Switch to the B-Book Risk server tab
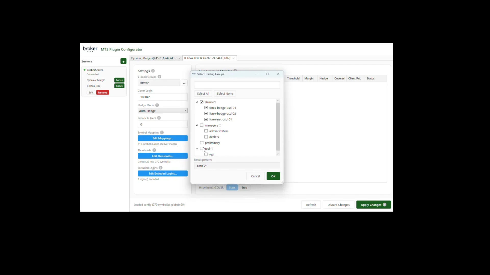This screenshot has width=490, height=275. point(207,58)
